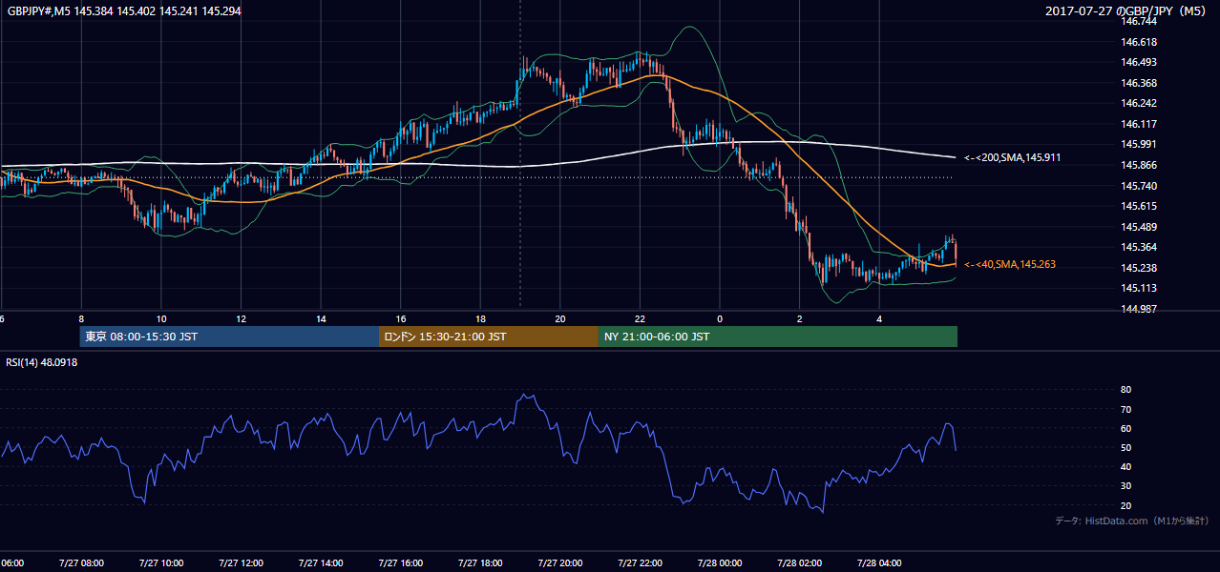Click the 7/27 20:00 time axis label

[x=559, y=562]
